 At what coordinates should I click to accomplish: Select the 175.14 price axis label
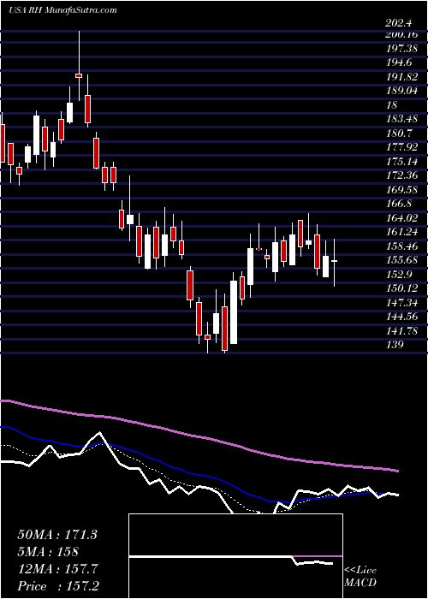(401, 161)
